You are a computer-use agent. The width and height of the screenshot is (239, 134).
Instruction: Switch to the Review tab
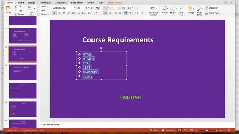pyautogui.click(x=90, y=3)
